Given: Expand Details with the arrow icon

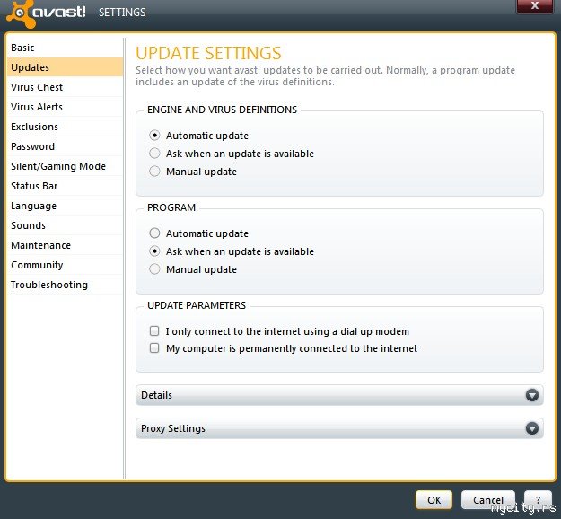Looking at the screenshot, I should 532,396.
